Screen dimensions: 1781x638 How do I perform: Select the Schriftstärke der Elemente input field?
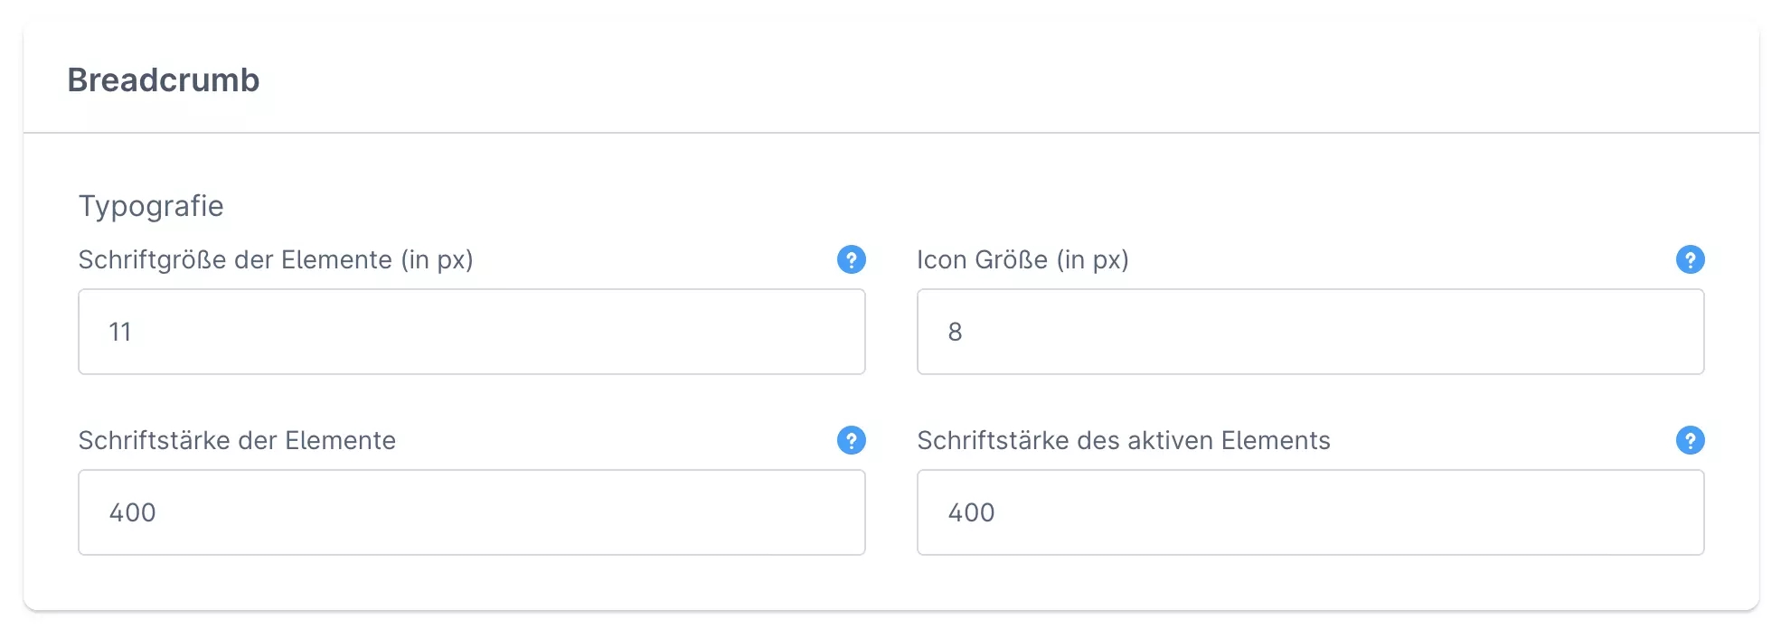tap(471, 512)
